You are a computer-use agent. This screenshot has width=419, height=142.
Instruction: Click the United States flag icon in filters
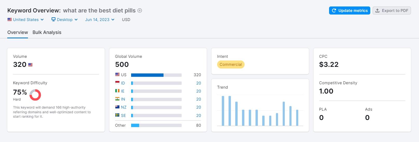click(10, 19)
